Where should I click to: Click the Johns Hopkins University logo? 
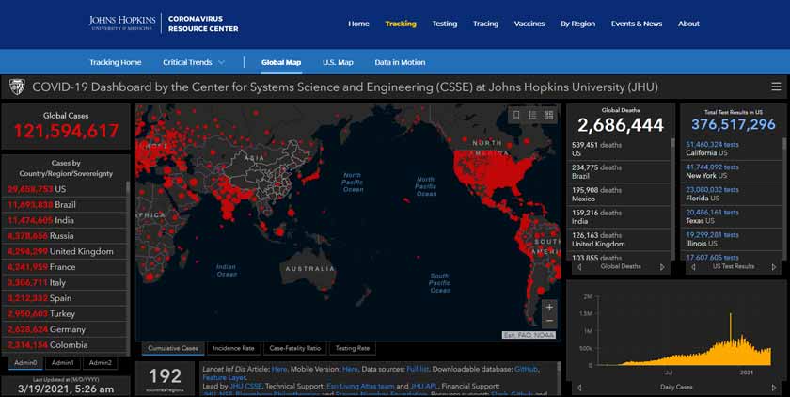(122, 23)
